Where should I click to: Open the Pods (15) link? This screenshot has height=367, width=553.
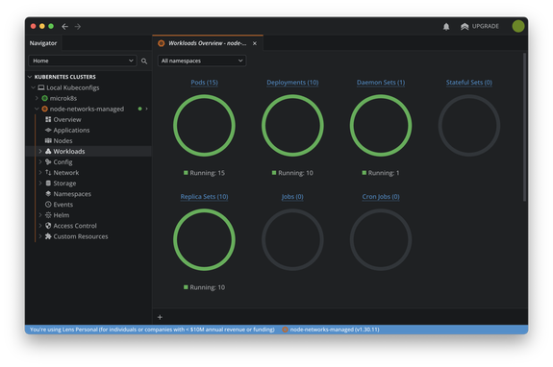point(204,83)
